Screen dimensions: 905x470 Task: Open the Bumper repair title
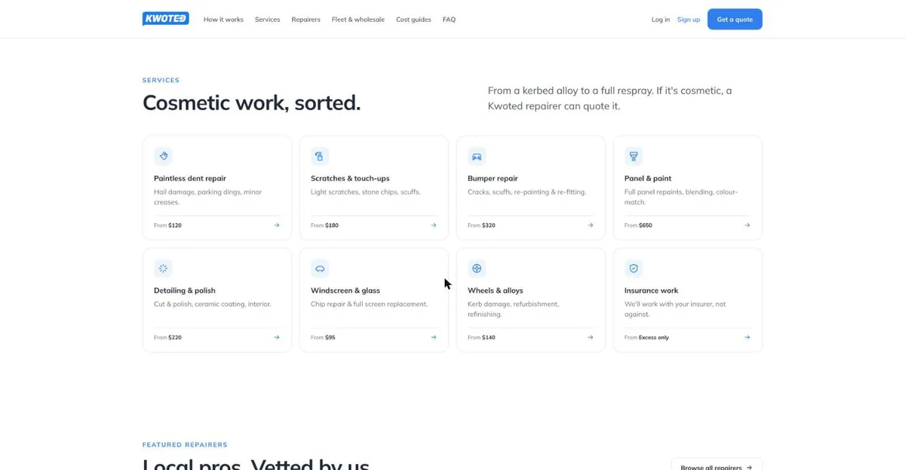tap(492, 178)
